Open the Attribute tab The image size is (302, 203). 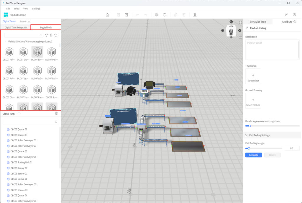coord(287,22)
